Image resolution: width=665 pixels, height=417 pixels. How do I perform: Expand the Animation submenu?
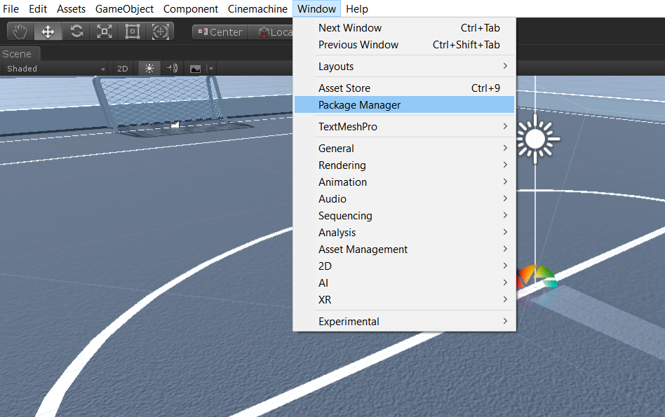point(404,182)
